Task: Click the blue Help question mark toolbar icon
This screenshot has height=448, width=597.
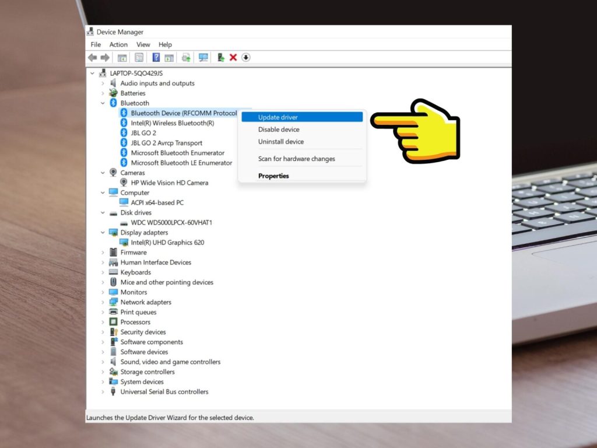Action: coord(156,57)
